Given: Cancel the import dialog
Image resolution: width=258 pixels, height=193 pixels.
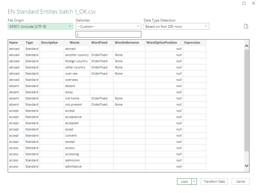Looking at the screenshot, I should tap(240, 181).
